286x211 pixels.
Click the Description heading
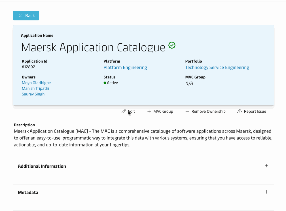coord(24,125)
